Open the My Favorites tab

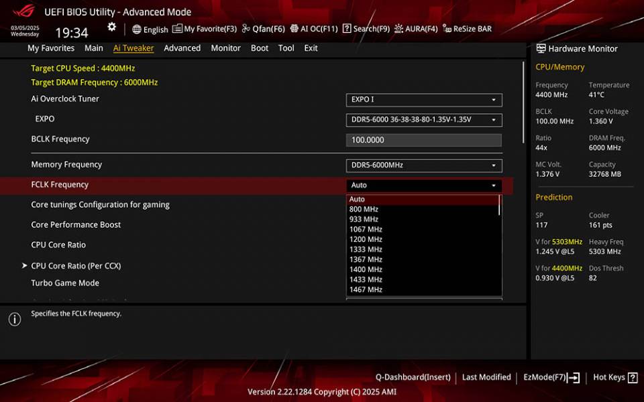[51, 48]
